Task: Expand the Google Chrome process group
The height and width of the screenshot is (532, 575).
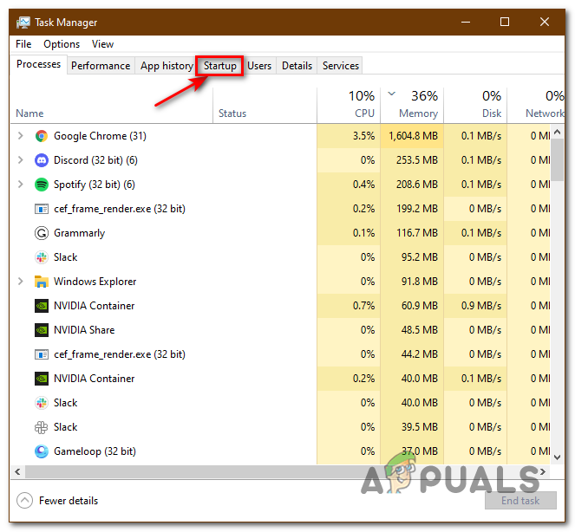Action: [x=21, y=136]
